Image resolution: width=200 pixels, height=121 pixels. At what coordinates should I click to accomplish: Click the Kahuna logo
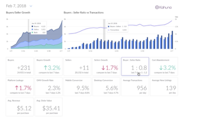click(163, 7)
